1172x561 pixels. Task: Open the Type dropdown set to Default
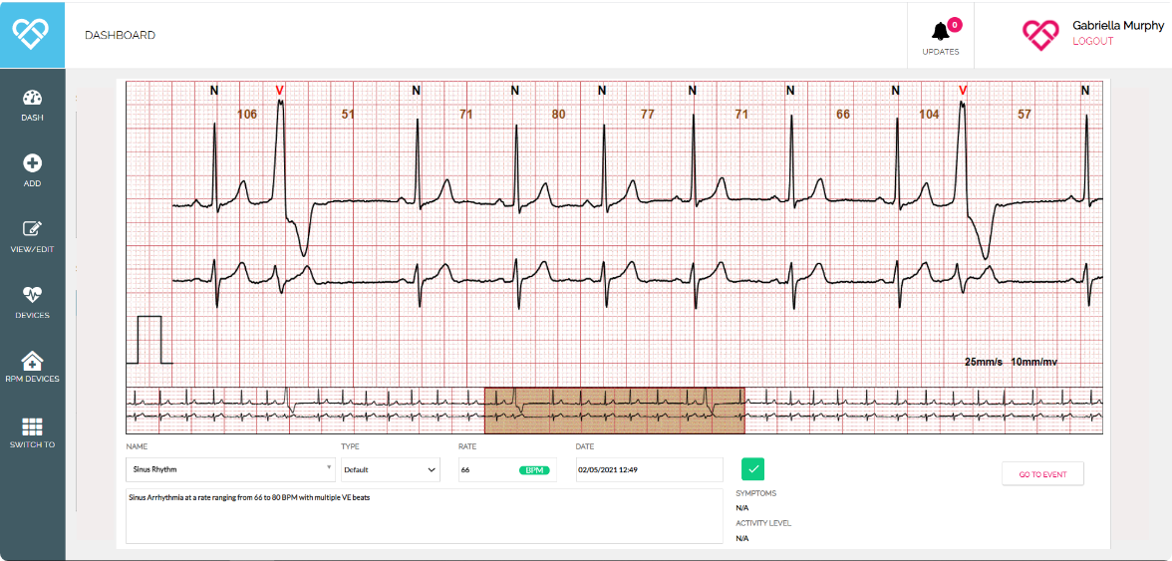(x=390, y=468)
